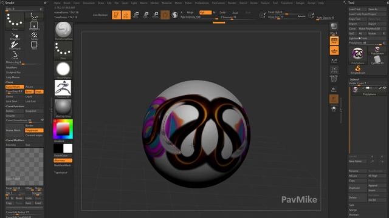Activate the Scale transform icon
The image size is (389, 218).
point(146,15)
